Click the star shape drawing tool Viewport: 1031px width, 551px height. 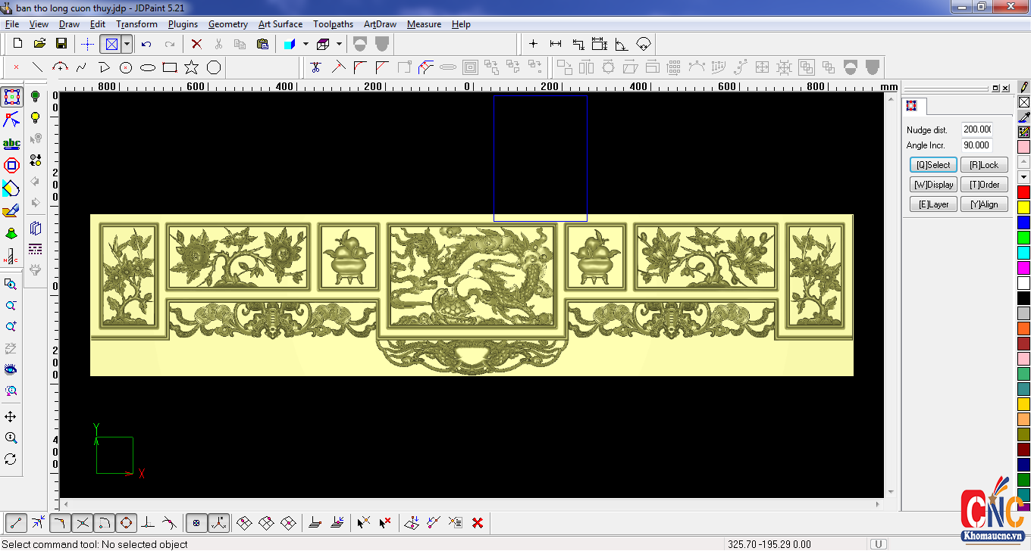(192, 67)
